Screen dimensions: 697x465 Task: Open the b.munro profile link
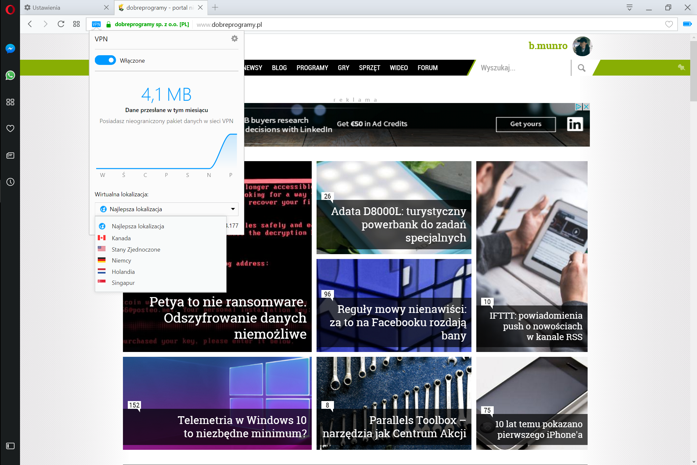[x=548, y=46]
